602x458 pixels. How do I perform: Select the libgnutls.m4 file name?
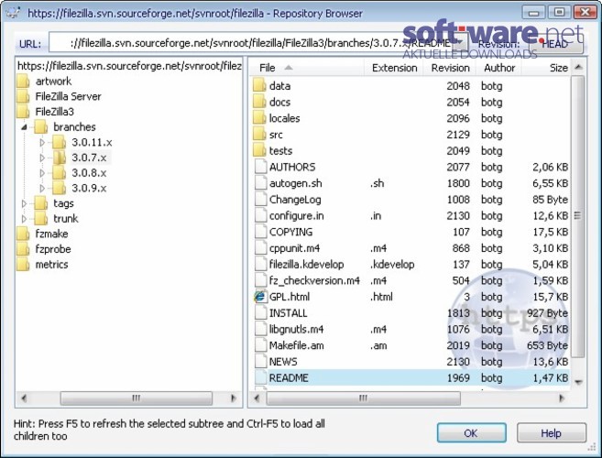click(296, 330)
